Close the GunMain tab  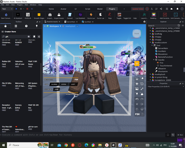coord(93,22)
